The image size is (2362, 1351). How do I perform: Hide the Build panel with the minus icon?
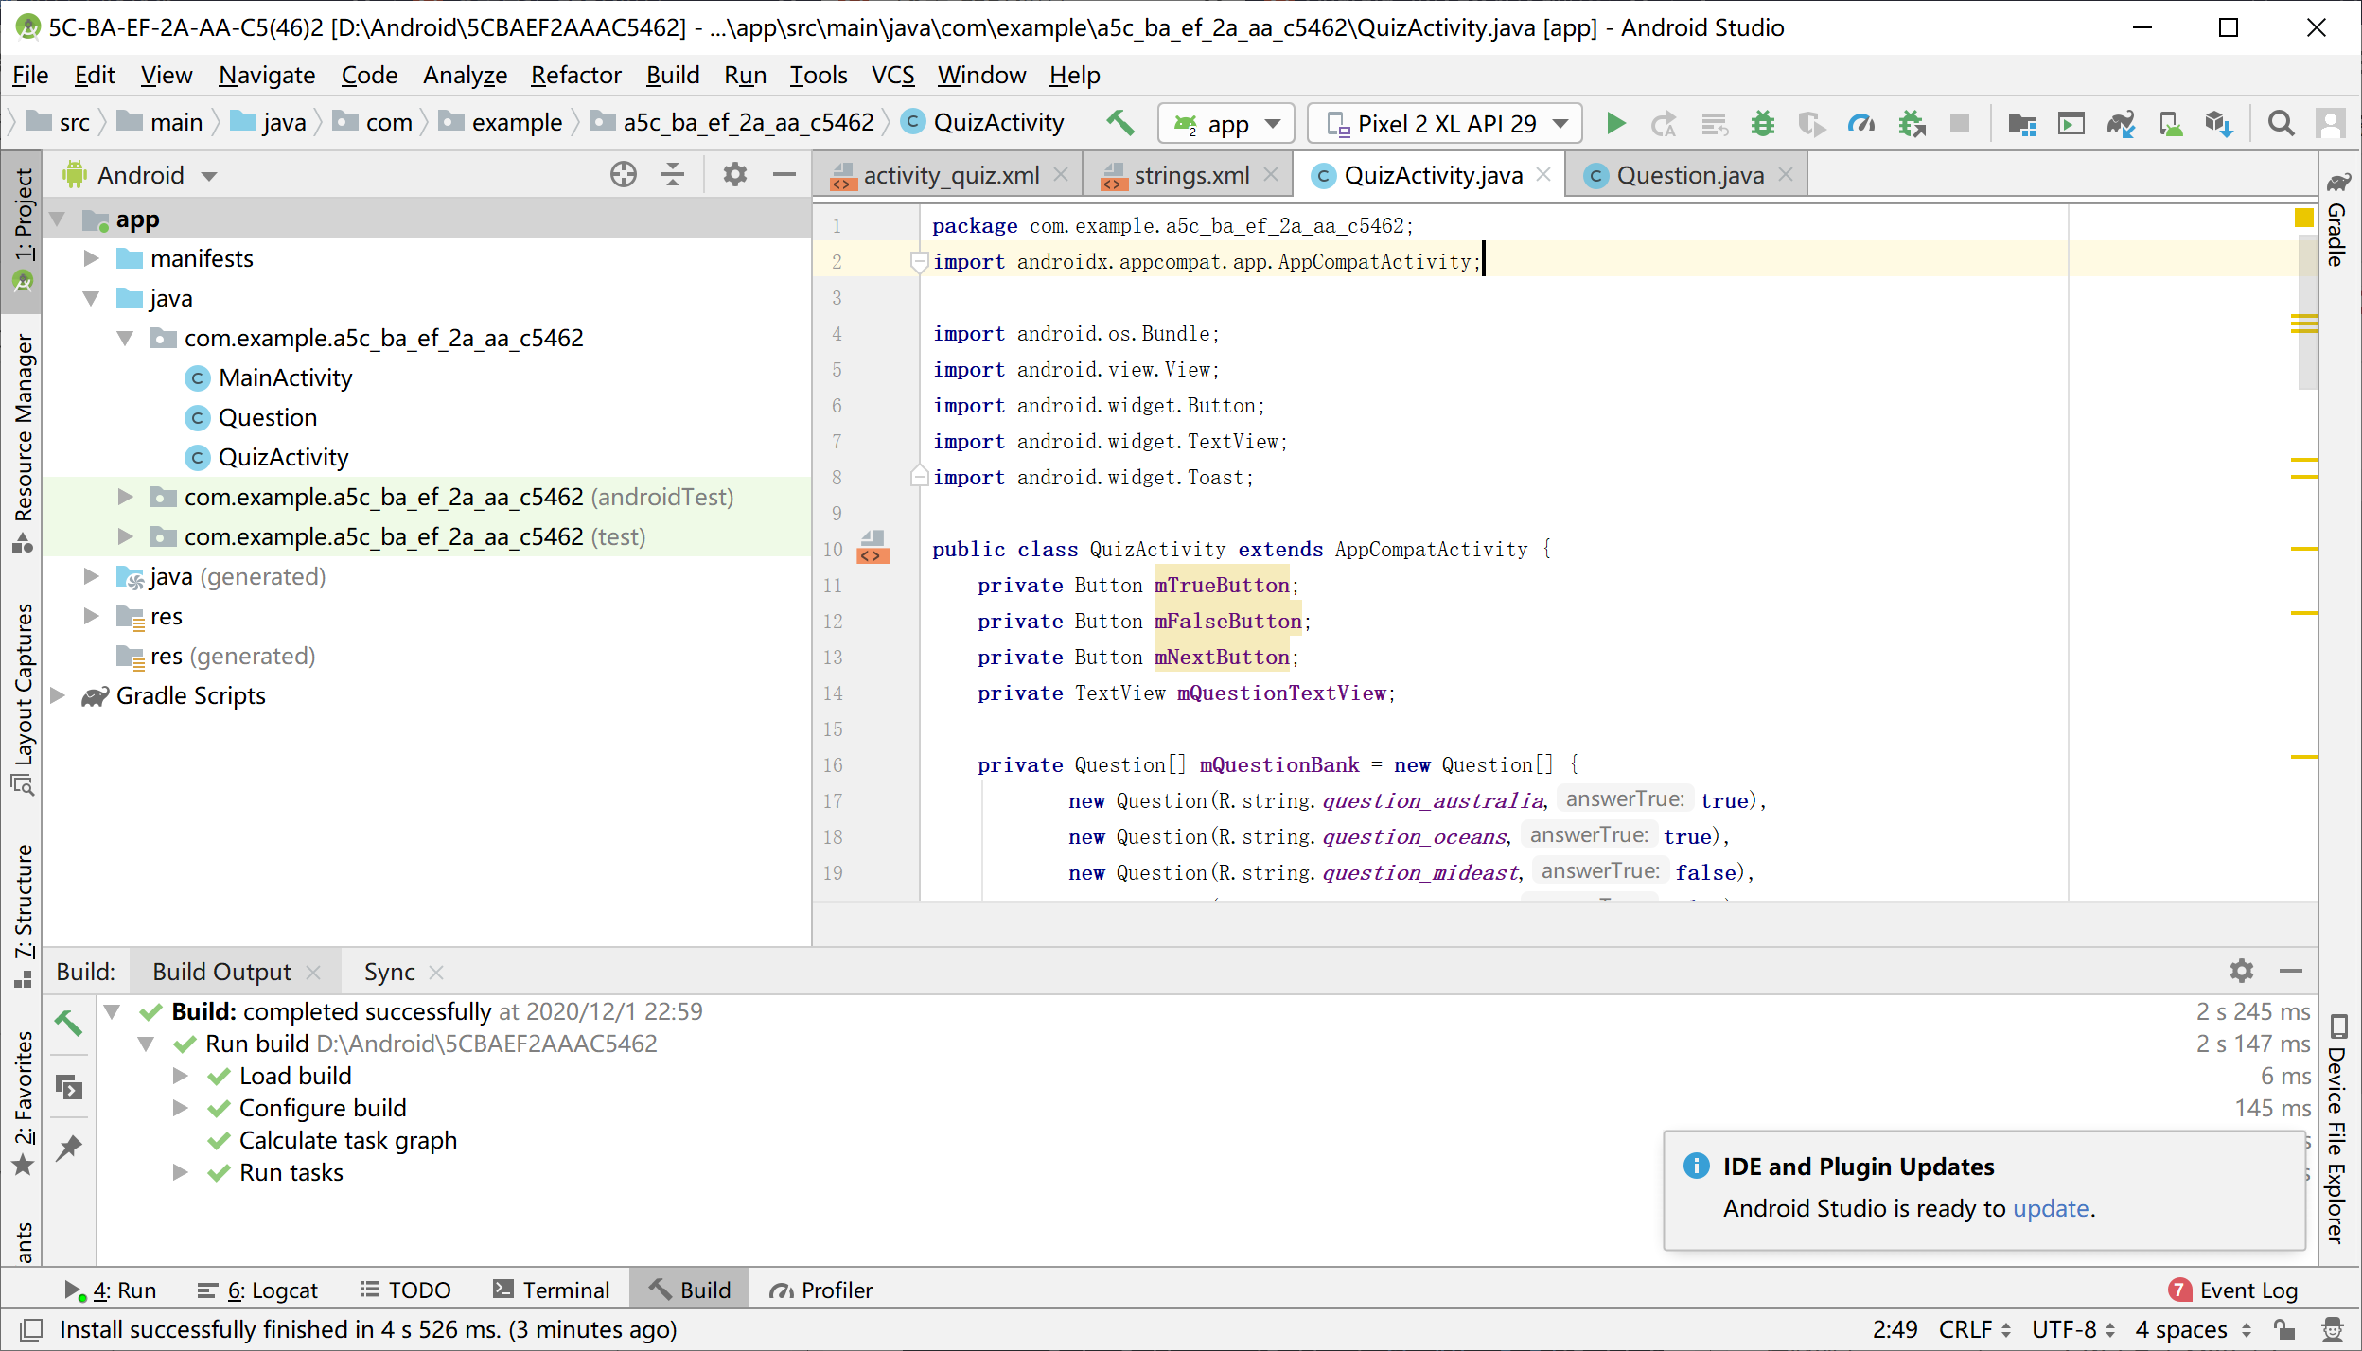click(x=2291, y=971)
